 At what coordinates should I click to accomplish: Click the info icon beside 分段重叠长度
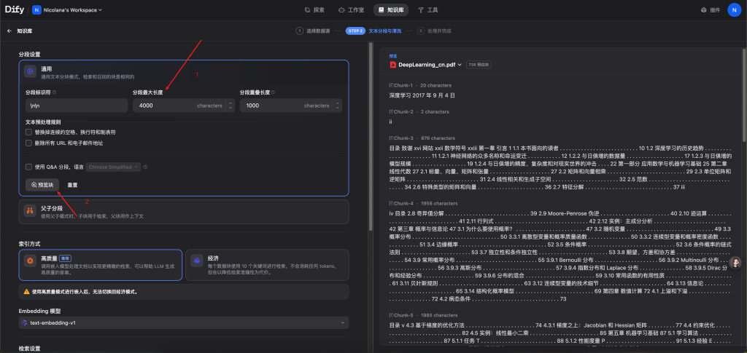pyautogui.click(x=273, y=92)
